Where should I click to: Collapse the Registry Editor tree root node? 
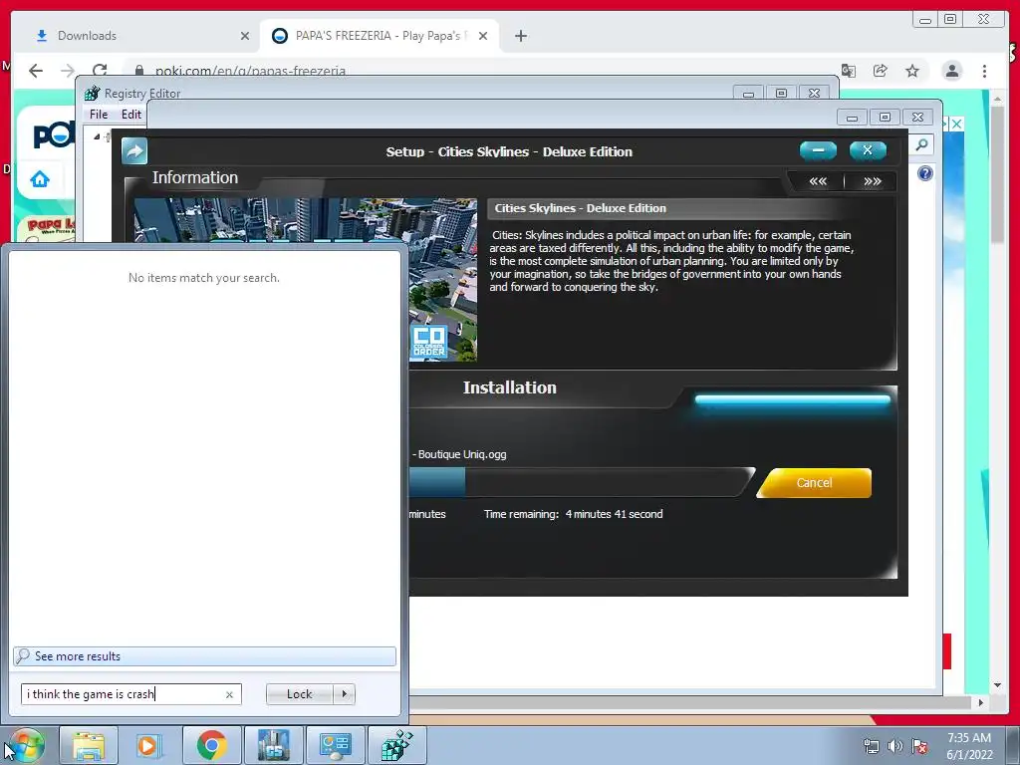pyautogui.click(x=97, y=136)
